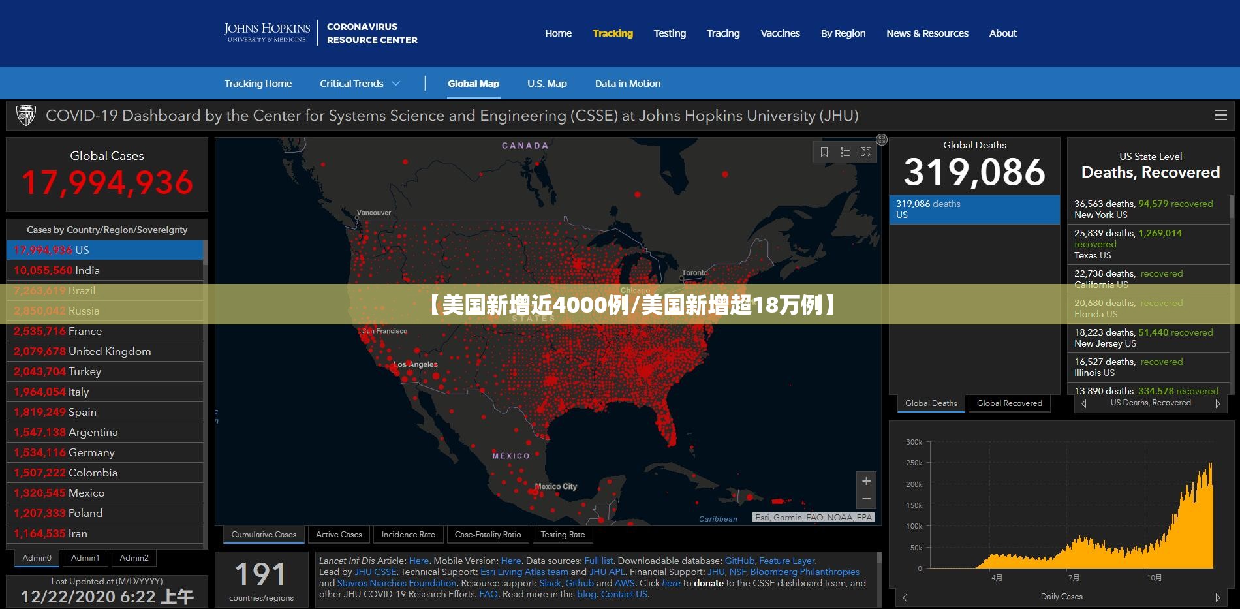Viewport: 1240px width, 609px height.
Task: Open the Bloomberg Philanthropies link
Action: [x=805, y=572]
